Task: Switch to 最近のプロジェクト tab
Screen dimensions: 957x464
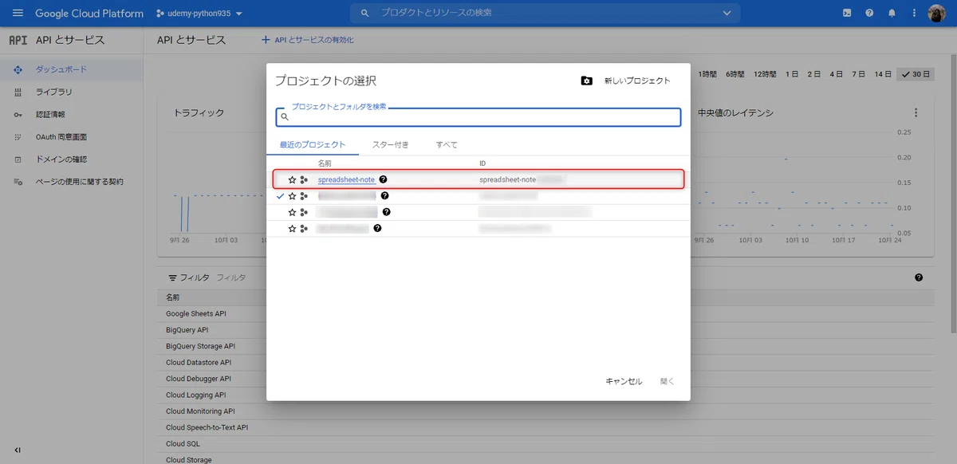Action: tap(313, 144)
